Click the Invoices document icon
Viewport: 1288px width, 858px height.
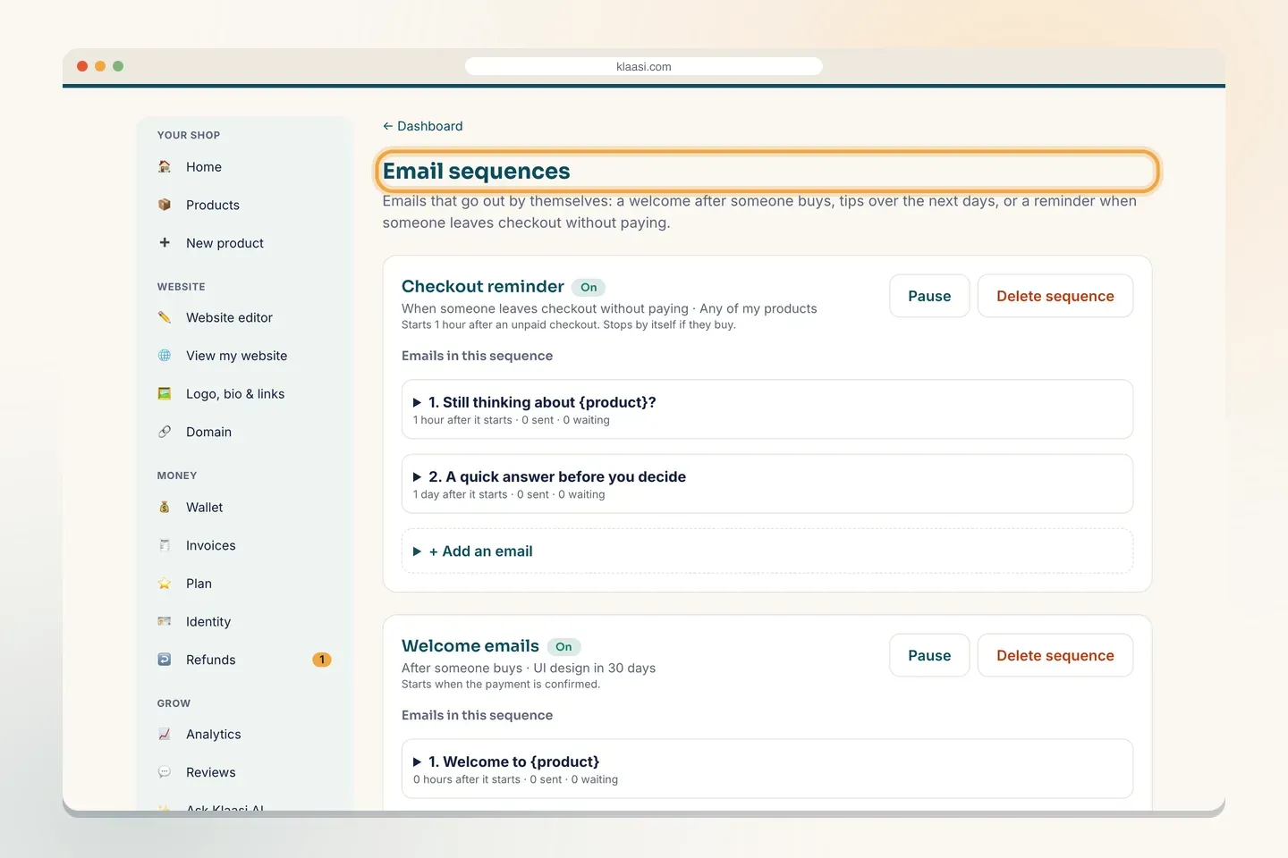pos(165,545)
